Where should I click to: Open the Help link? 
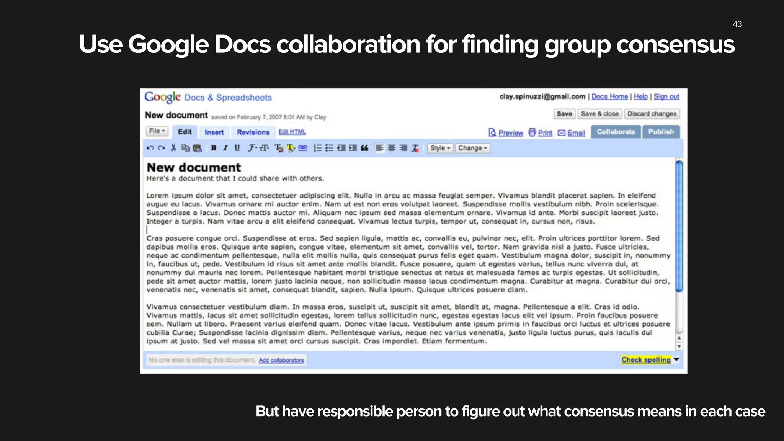[640, 96]
